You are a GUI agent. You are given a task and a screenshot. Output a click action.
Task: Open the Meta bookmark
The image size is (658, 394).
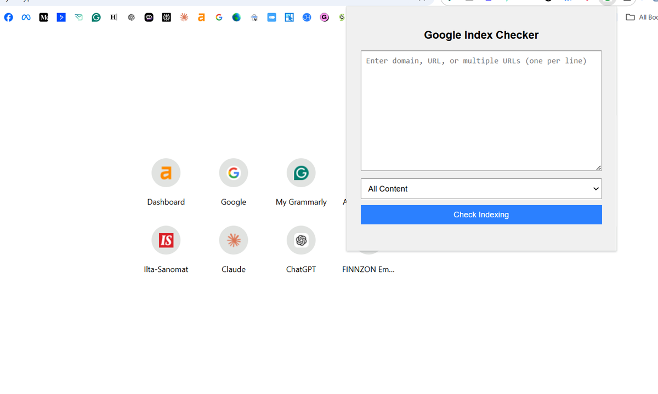click(26, 17)
